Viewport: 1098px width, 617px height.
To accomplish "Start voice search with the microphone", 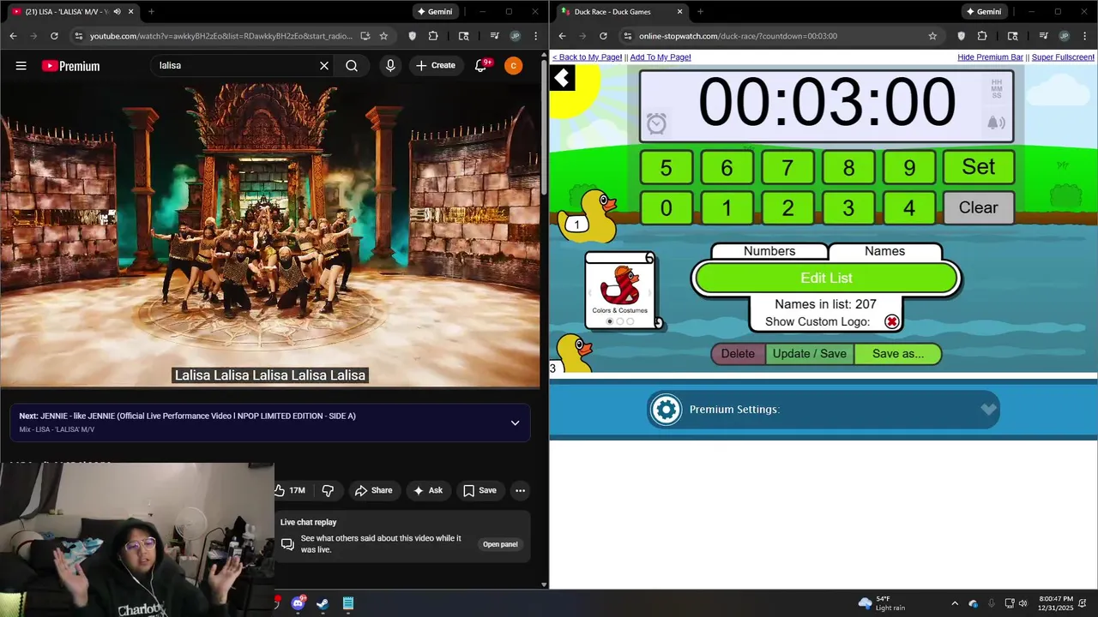I will click(390, 66).
